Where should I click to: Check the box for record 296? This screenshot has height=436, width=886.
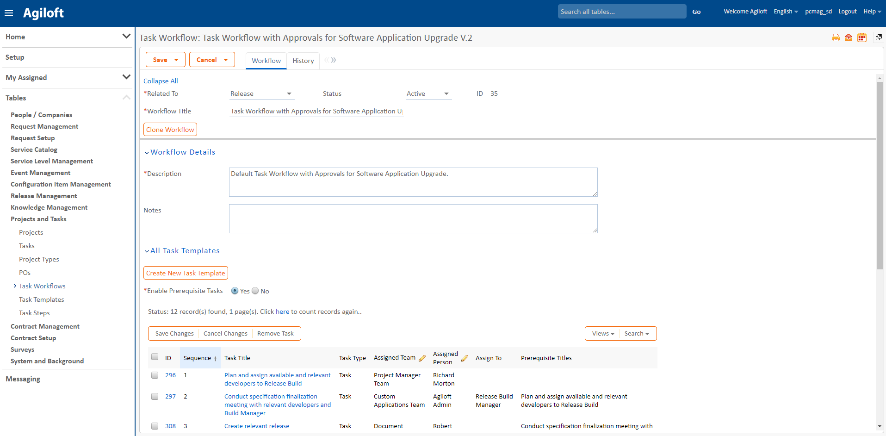click(155, 375)
